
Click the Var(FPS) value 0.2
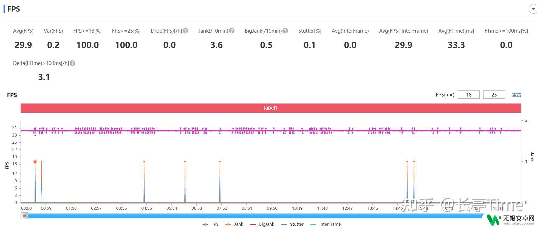point(53,45)
